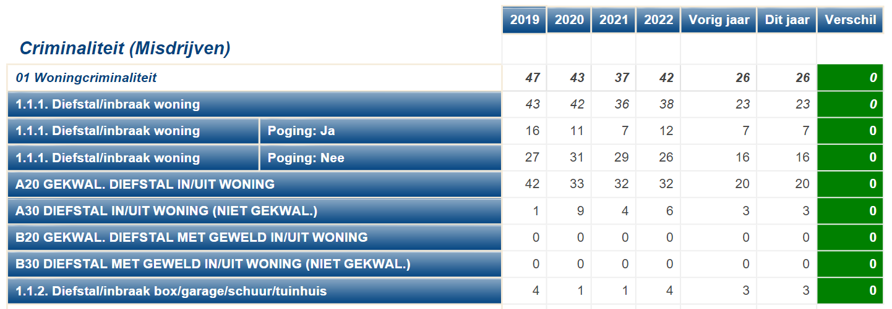The width and height of the screenshot is (892, 309).
Task: Click B20 GEKWAL. DIEFSTAL MET GEWELD row
Action: (254, 237)
